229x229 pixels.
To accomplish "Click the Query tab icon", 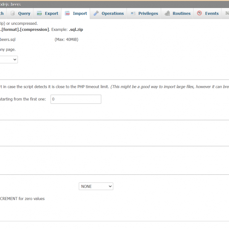I will (x=13, y=13).
